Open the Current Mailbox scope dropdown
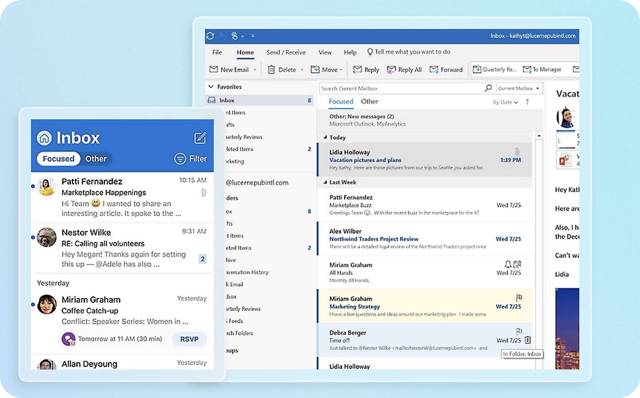This screenshot has height=398, width=640. coord(519,88)
